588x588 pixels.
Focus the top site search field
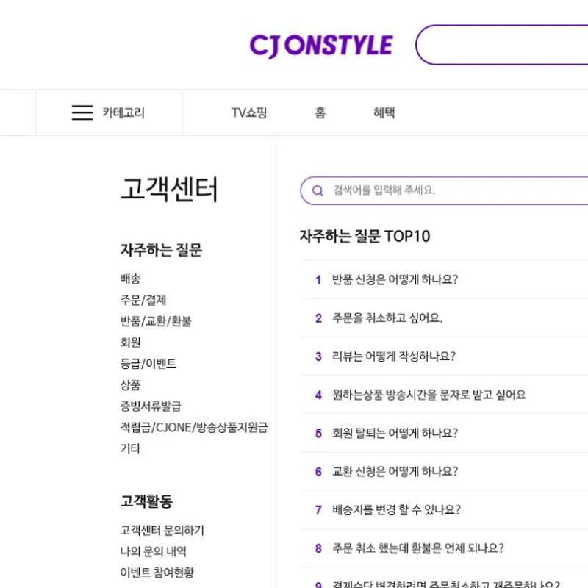(x=502, y=45)
